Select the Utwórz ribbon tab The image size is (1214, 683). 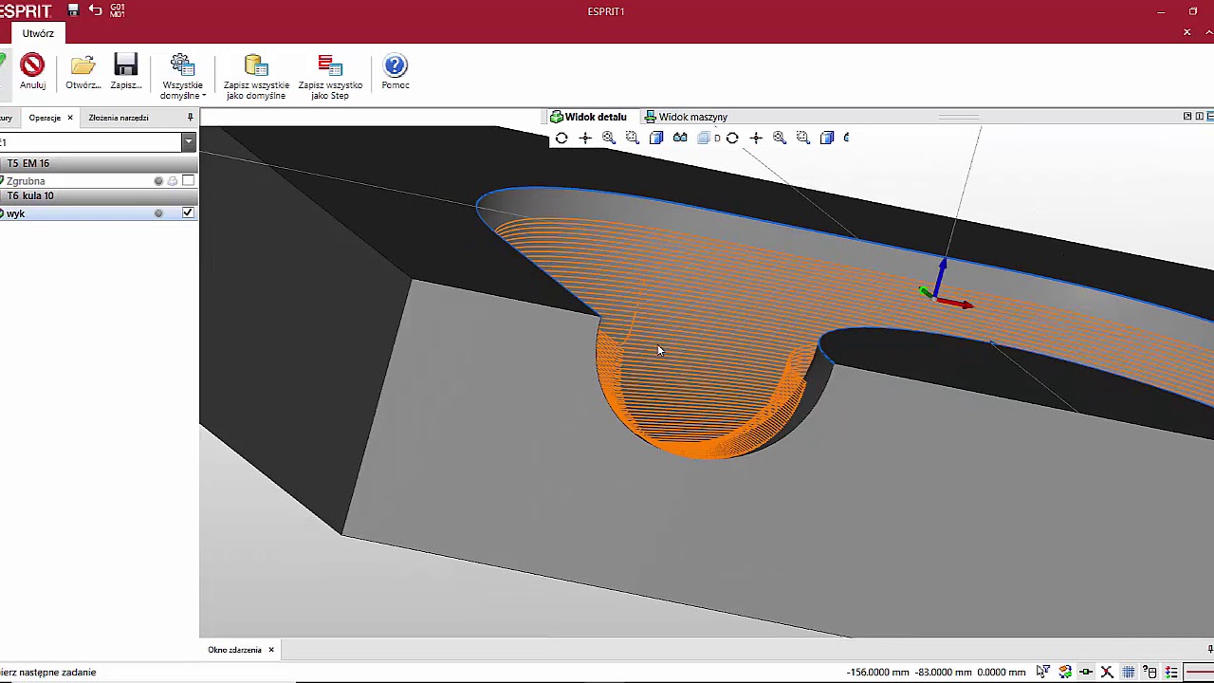tap(38, 33)
